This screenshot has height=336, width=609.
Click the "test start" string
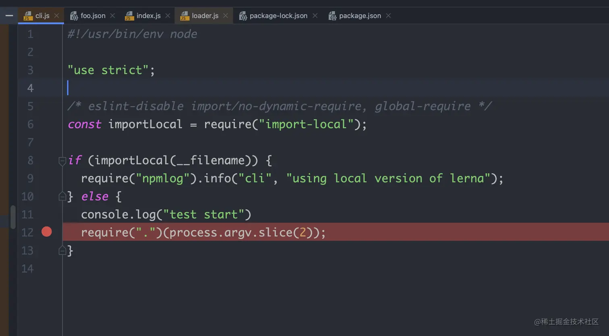[204, 215]
